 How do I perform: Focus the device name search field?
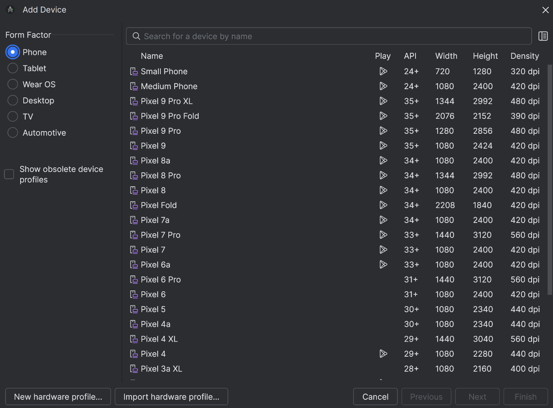pyautogui.click(x=332, y=36)
